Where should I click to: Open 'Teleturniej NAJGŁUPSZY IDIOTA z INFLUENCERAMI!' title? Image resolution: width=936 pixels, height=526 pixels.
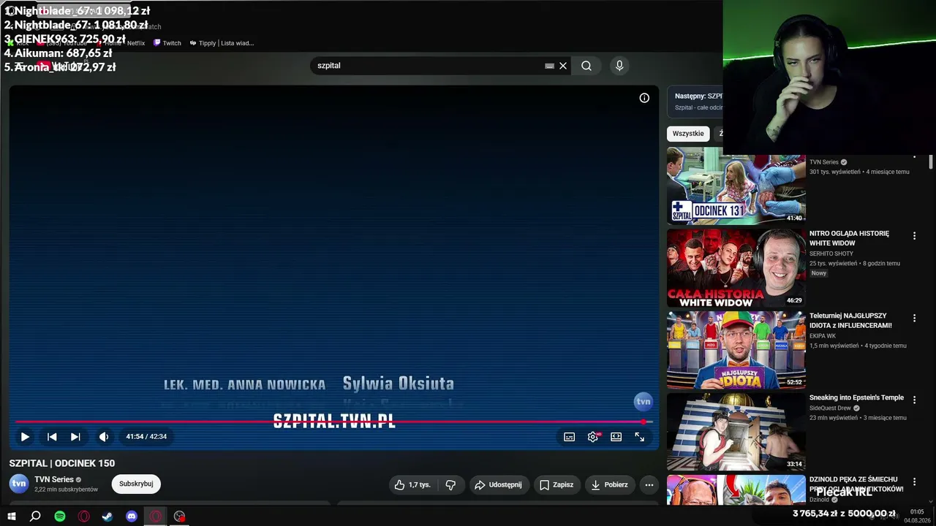pyautogui.click(x=850, y=320)
